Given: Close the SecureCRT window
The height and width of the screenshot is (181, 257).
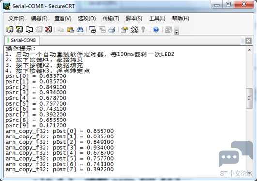Looking at the screenshot, I should coord(244,4).
